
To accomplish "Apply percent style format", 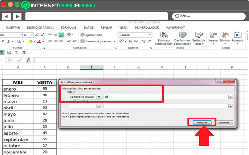I will (130, 41).
